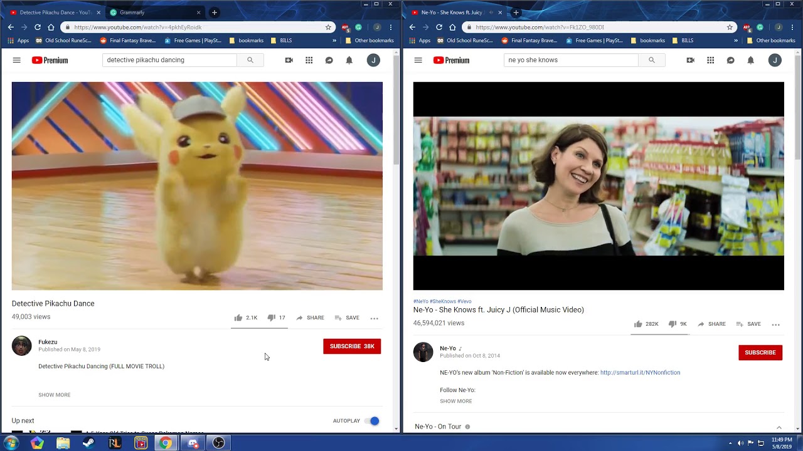Open the Fukezu channel avatar
The image size is (803, 451).
(22, 346)
